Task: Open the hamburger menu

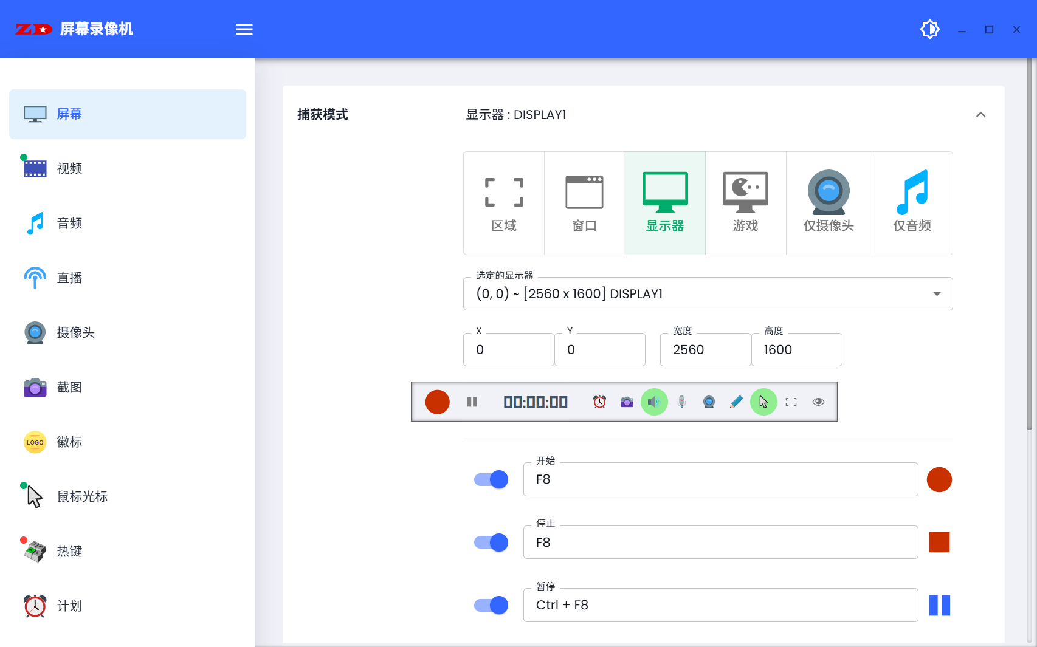Action: pyautogui.click(x=244, y=29)
